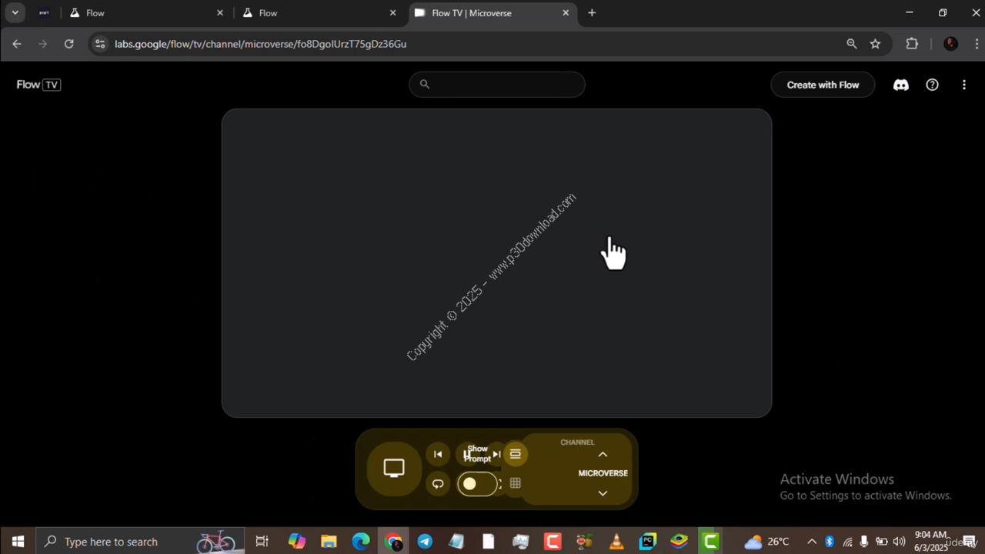Switch to Google Chrome on the taskbar
Screen dimensions: 985x554
pyautogui.click(x=393, y=542)
